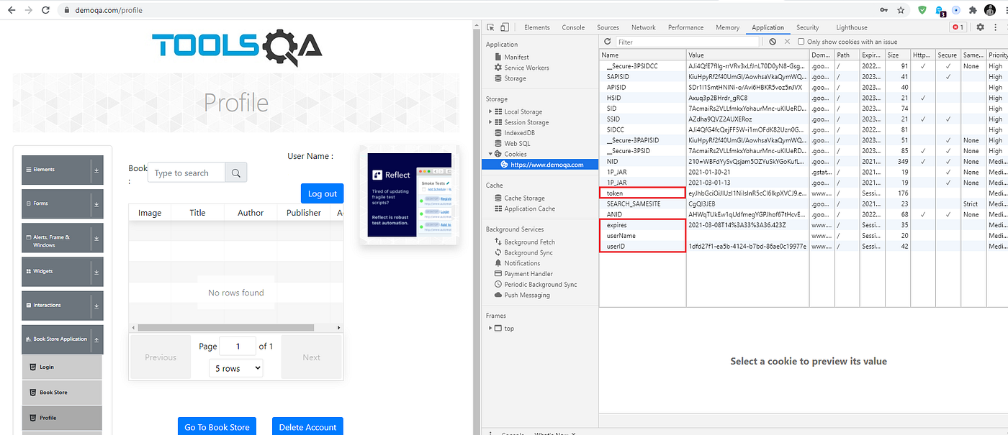
Task: Switch to the Network tab
Action: [643, 27]
